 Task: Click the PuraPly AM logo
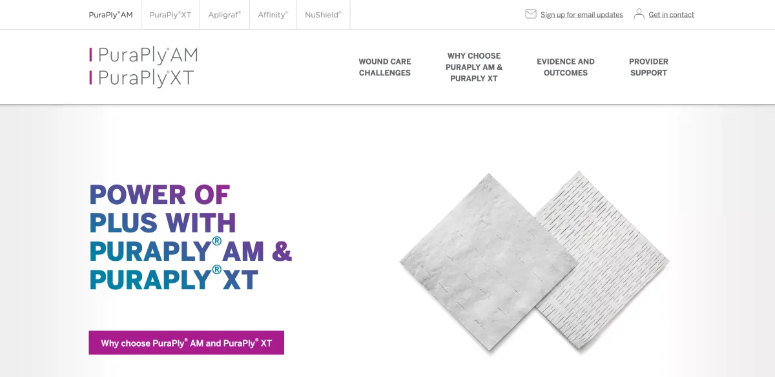[x=143, y=55]
